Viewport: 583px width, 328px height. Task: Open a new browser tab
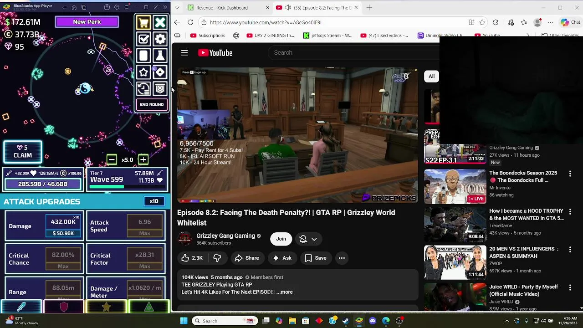tap(369, 7)
